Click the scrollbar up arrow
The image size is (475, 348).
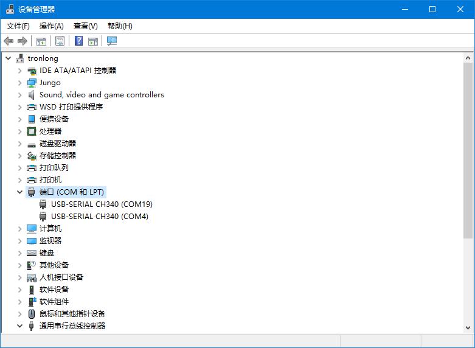(x=468, y=58)
